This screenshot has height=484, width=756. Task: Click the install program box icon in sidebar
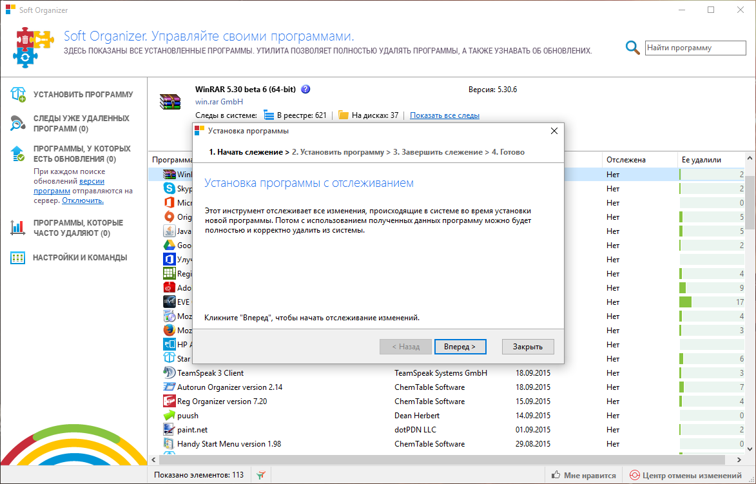pyautogui.click(x=18, y=95)
